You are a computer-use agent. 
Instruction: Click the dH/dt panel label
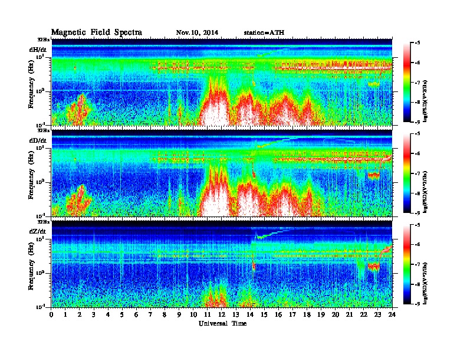(x=38, y=50)
